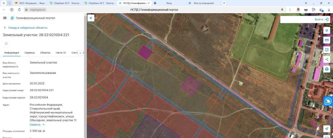
Task: Locate my position on the map
Action: pos(327,129)
